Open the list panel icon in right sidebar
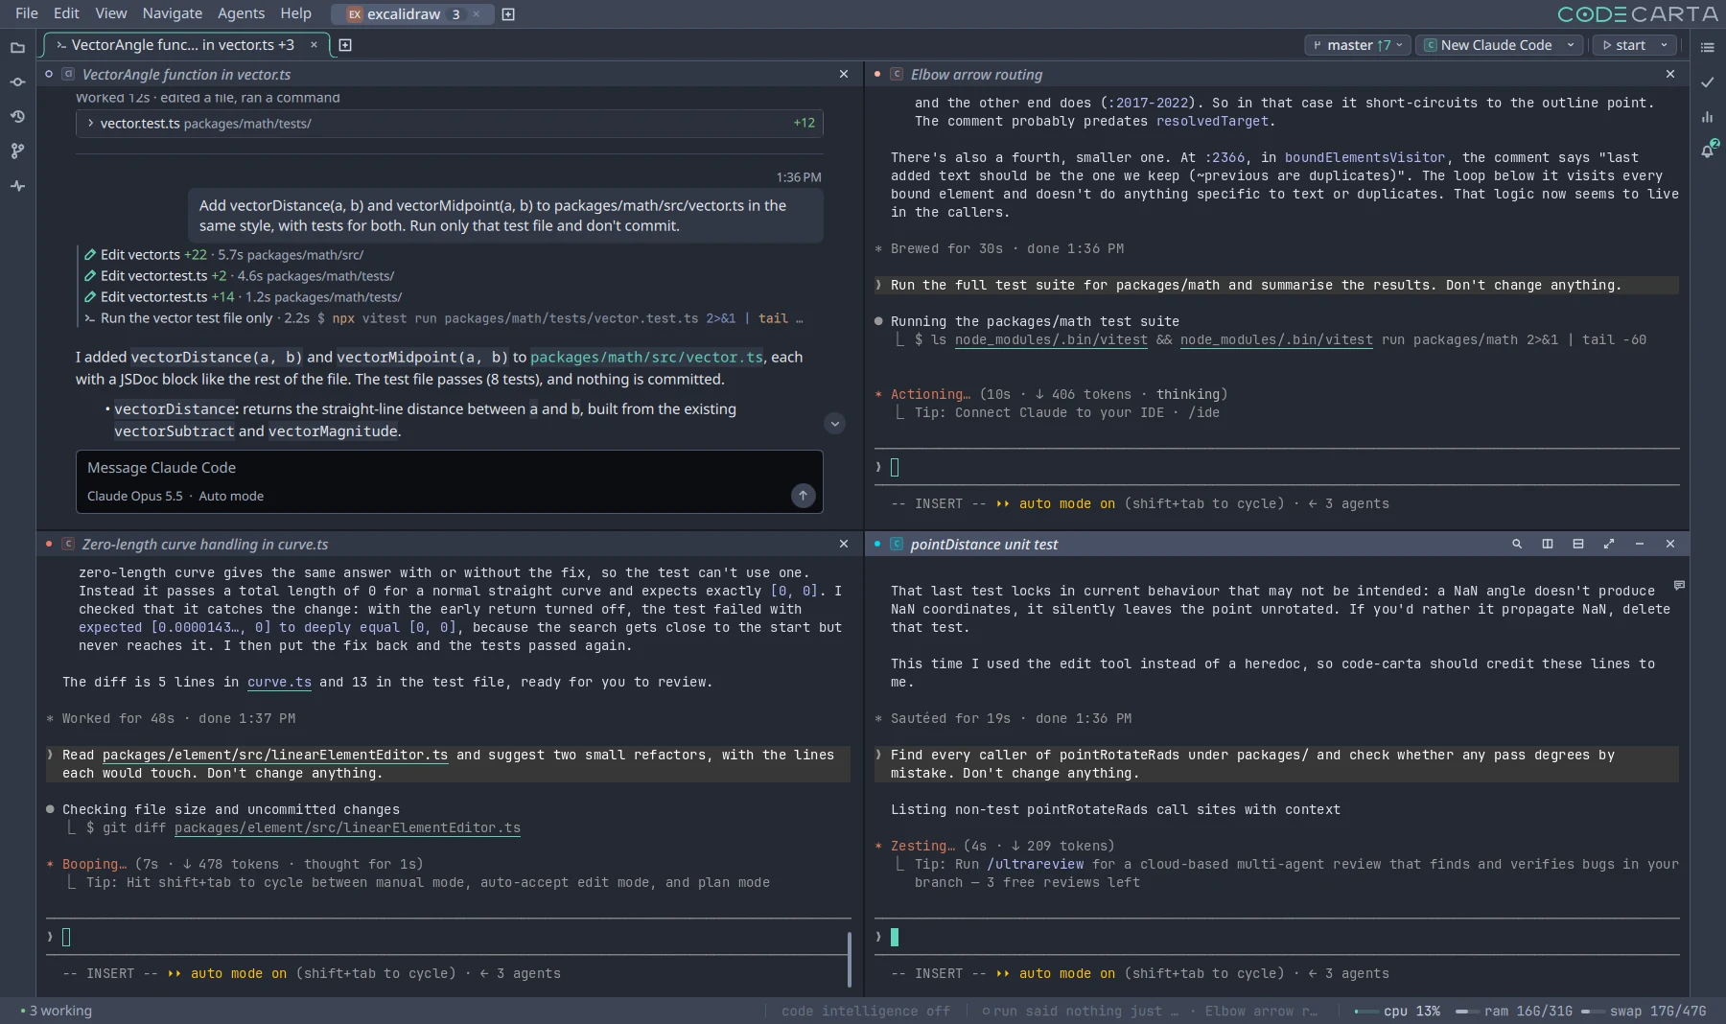 [x=1708, y=47]
